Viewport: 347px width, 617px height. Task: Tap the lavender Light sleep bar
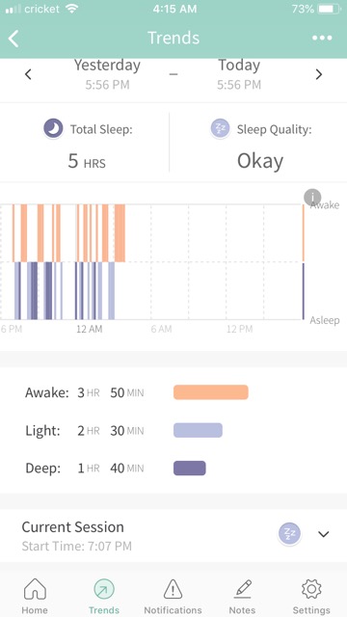198,430
